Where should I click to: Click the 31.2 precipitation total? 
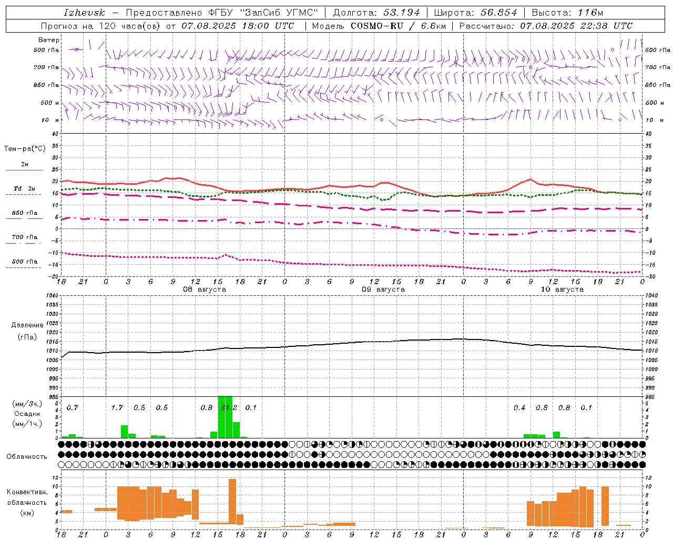click(x=229, y=408)
